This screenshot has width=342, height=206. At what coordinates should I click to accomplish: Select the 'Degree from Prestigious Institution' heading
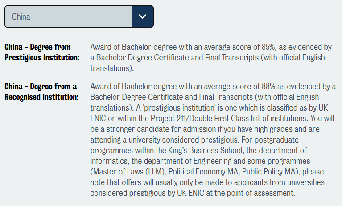42,52
